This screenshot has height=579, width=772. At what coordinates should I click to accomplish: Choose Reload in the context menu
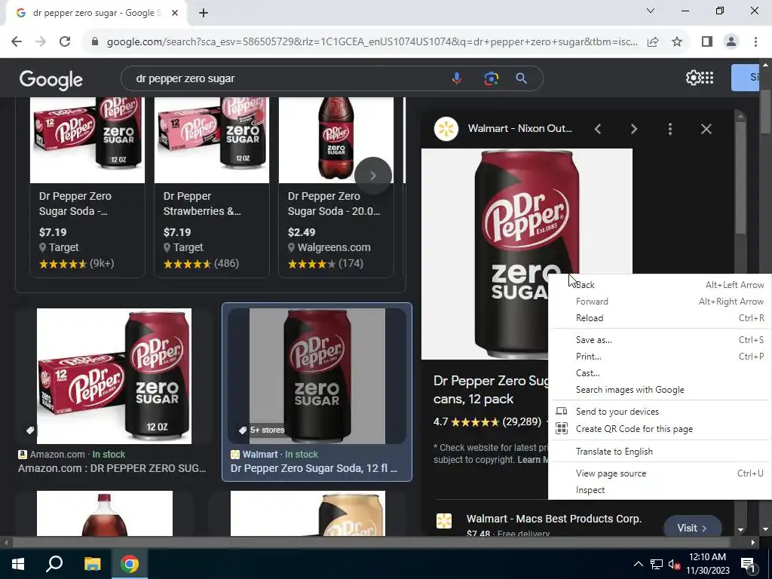[x=660, y=318]
